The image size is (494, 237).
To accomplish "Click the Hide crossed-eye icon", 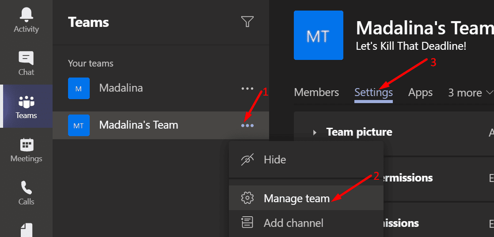I will pos(247,160).
